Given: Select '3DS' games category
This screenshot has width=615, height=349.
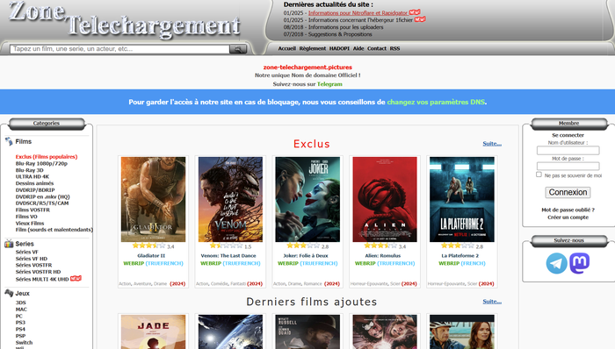Looking at the screenshot, I should [x=21, y=303].
